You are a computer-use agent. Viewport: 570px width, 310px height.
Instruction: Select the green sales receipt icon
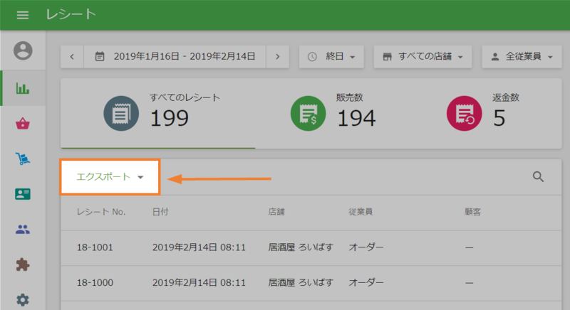tap(308, 113)
